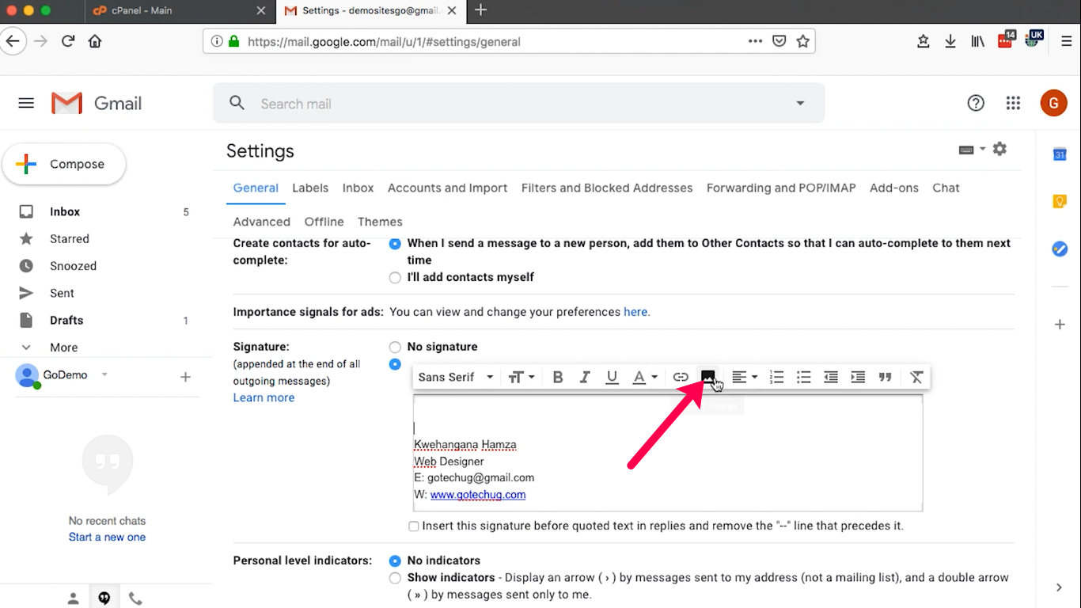Hide the side panel chevron
The width and height of the screenshot is (1081, 608).
tap(1060, 587)
